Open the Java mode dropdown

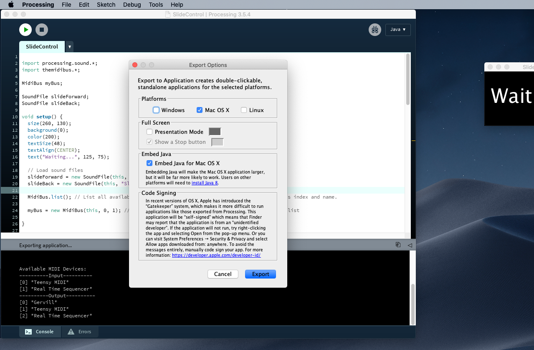coord(398,30)
